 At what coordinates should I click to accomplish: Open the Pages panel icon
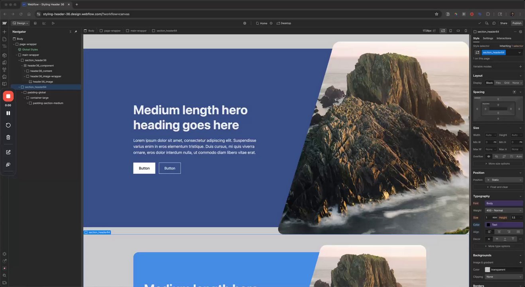[4, 39]
